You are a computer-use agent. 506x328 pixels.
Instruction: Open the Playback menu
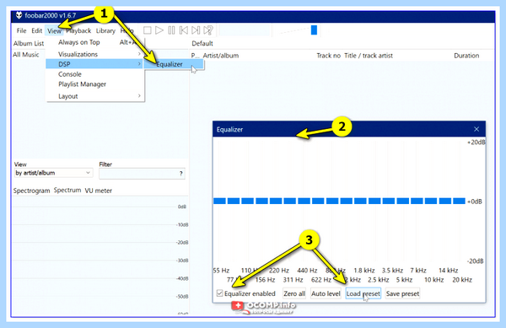(x=78, y=30)
